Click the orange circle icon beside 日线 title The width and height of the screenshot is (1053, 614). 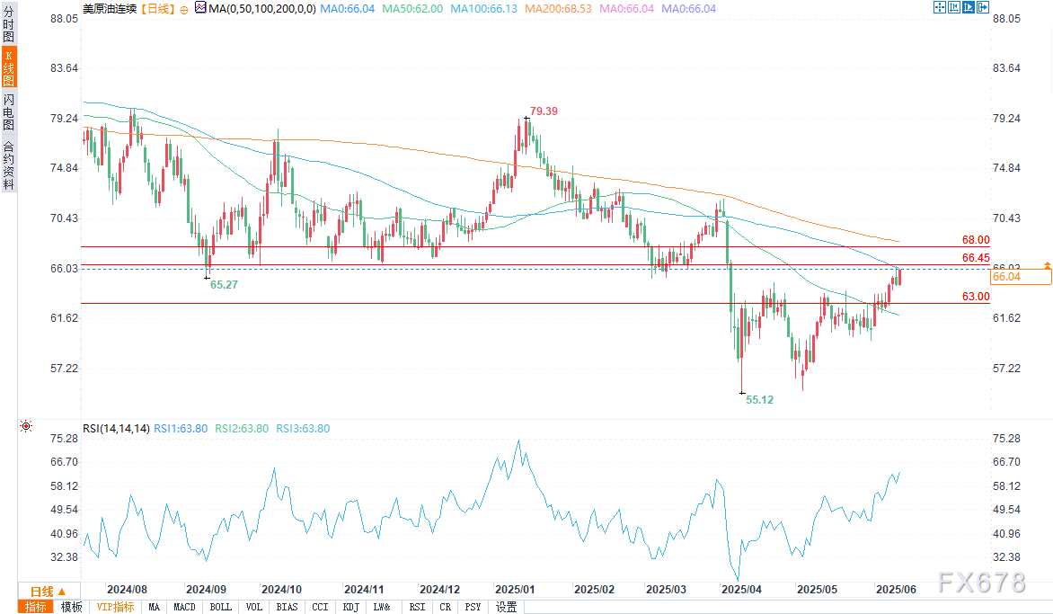[x=184, y=9]
